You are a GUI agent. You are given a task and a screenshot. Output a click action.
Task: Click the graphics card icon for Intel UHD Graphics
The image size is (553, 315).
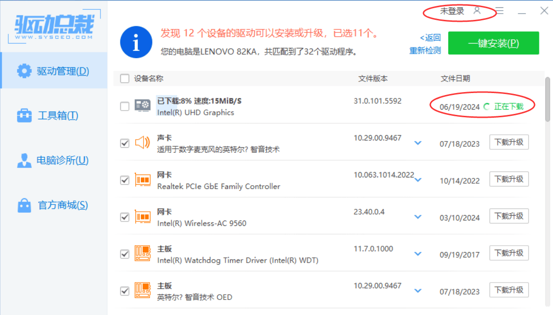(x=143, y=106)
